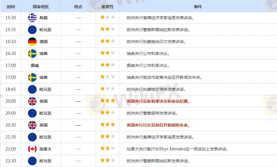Click the country name 加拿大
The image size is (277, 167).
(45, 149)
